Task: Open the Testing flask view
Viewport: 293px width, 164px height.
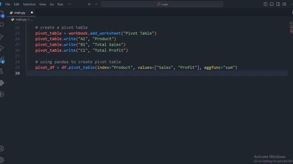Action: (x=2, y=71)
